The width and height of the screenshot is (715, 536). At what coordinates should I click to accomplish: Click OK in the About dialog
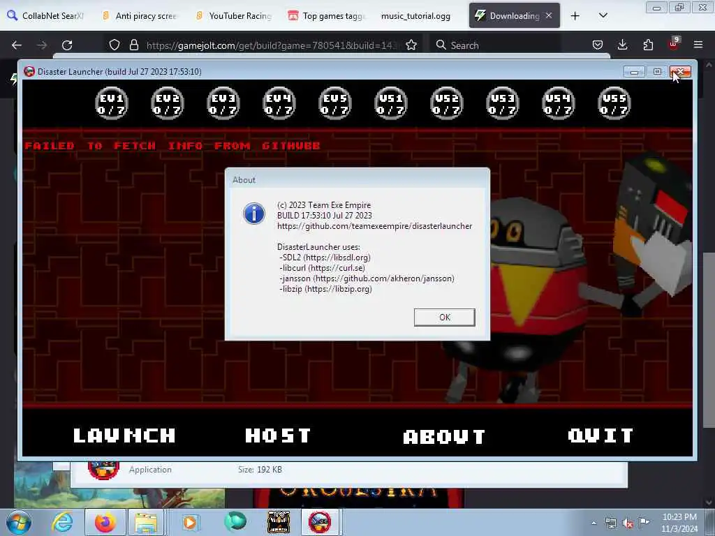(444, 318)
